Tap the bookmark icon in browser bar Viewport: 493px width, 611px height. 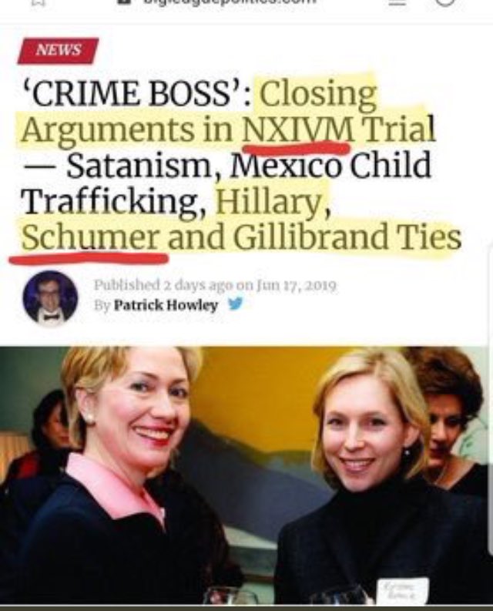point(40,3)
